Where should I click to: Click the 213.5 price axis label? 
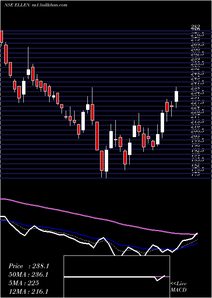(x=198, y=121)
